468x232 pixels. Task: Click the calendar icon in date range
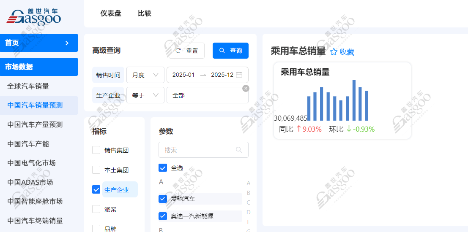coord(239,75)
